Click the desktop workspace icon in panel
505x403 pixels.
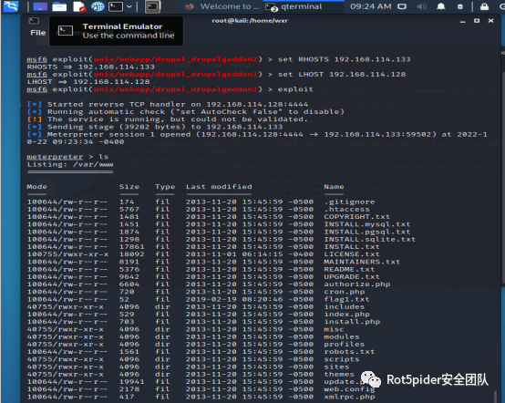click(40, 6)
